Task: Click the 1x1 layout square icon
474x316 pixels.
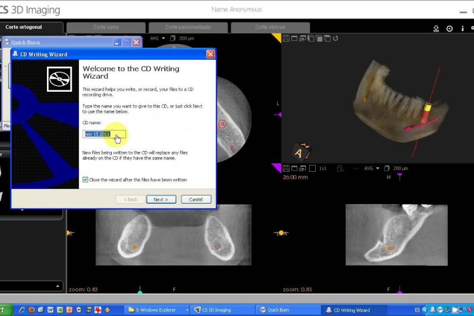Action: click(x=313, y=169)
